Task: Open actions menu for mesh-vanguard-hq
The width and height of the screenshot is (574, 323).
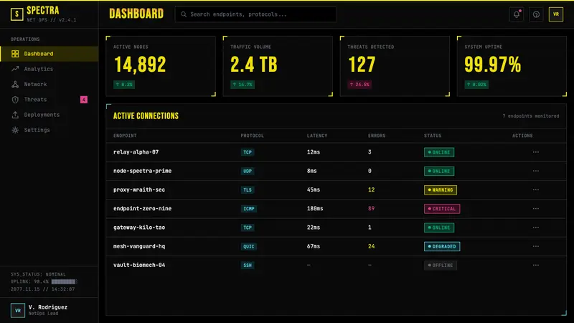Action: point(536,246)
